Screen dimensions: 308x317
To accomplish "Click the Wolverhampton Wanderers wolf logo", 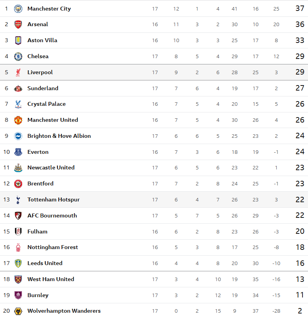I will point(18,311).
